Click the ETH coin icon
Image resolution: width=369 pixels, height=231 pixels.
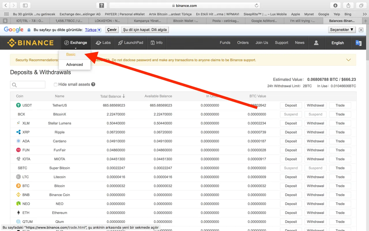[18, 213]
